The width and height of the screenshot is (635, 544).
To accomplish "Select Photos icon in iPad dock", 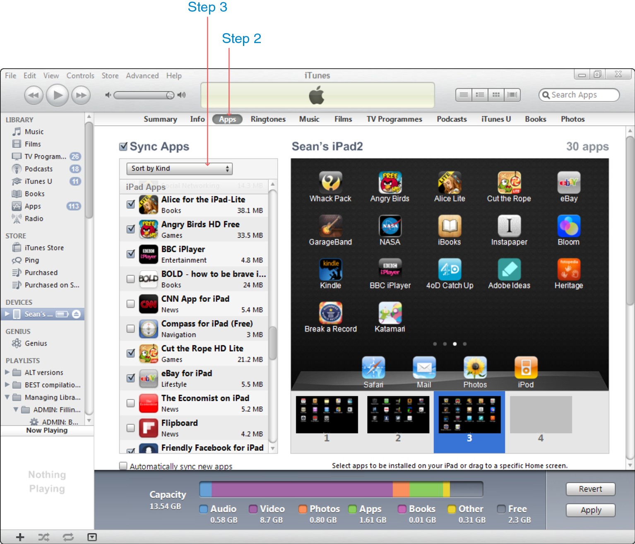I will [475, 368].
